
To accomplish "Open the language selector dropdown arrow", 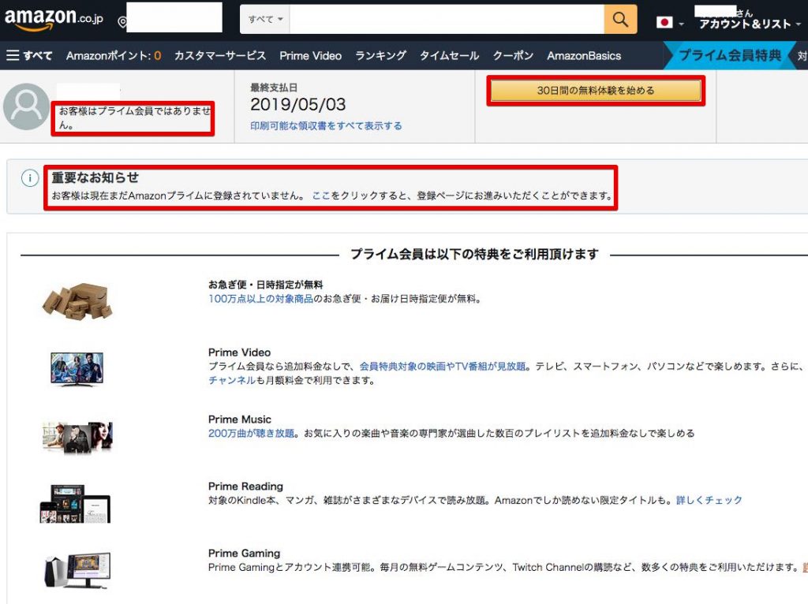I will pos(683,21).
